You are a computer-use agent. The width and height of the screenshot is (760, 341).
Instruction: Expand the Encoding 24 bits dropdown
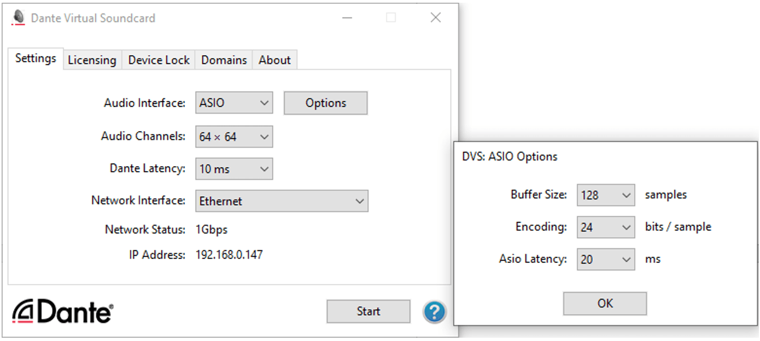click(606, 227)
